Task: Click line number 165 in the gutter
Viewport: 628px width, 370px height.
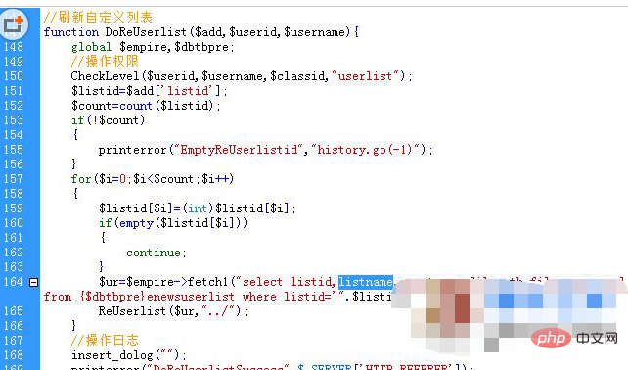Action: 14,311
